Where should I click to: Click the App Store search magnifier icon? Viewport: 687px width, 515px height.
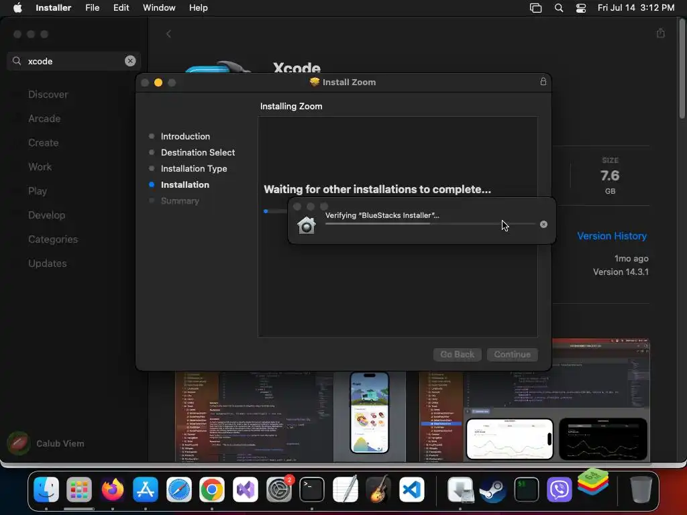17,61
